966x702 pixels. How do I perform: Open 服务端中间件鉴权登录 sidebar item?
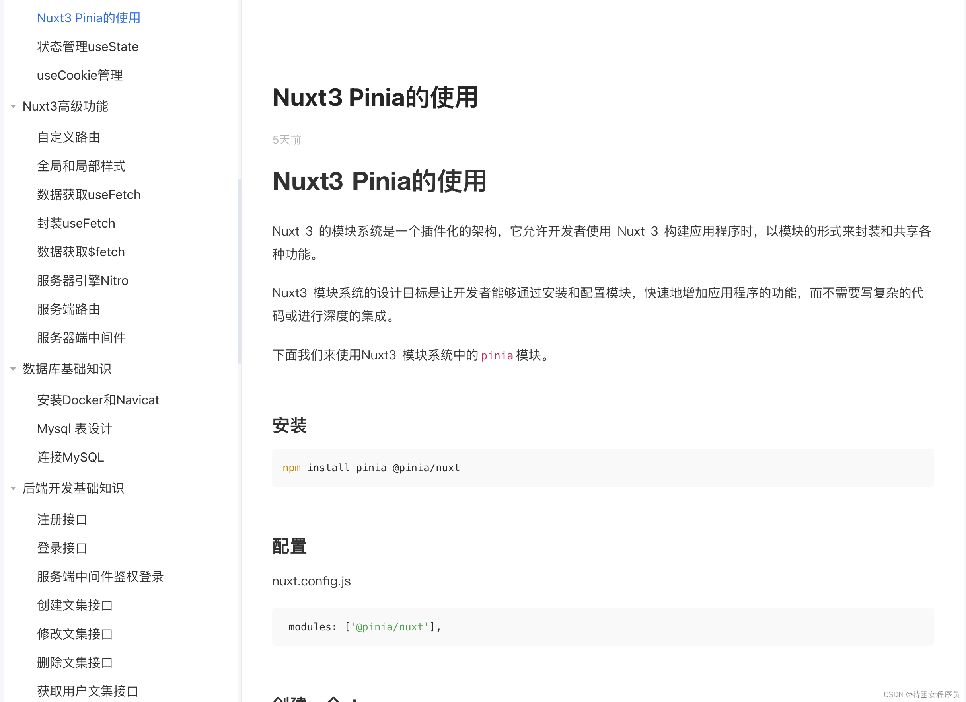101,576
